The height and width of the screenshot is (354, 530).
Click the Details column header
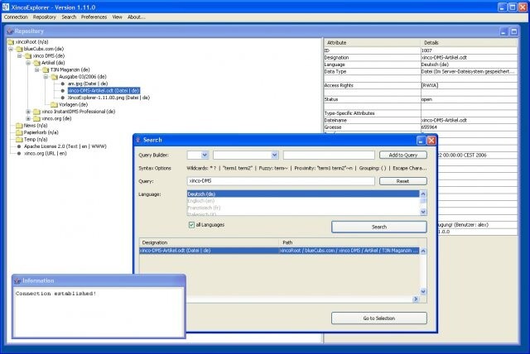coord(469,43)
